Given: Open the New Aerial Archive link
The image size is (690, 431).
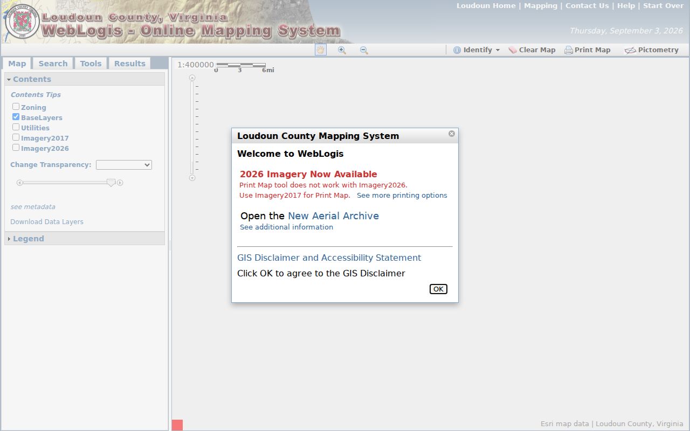Looking at the screenshot, I should click(x=333, y=216).
